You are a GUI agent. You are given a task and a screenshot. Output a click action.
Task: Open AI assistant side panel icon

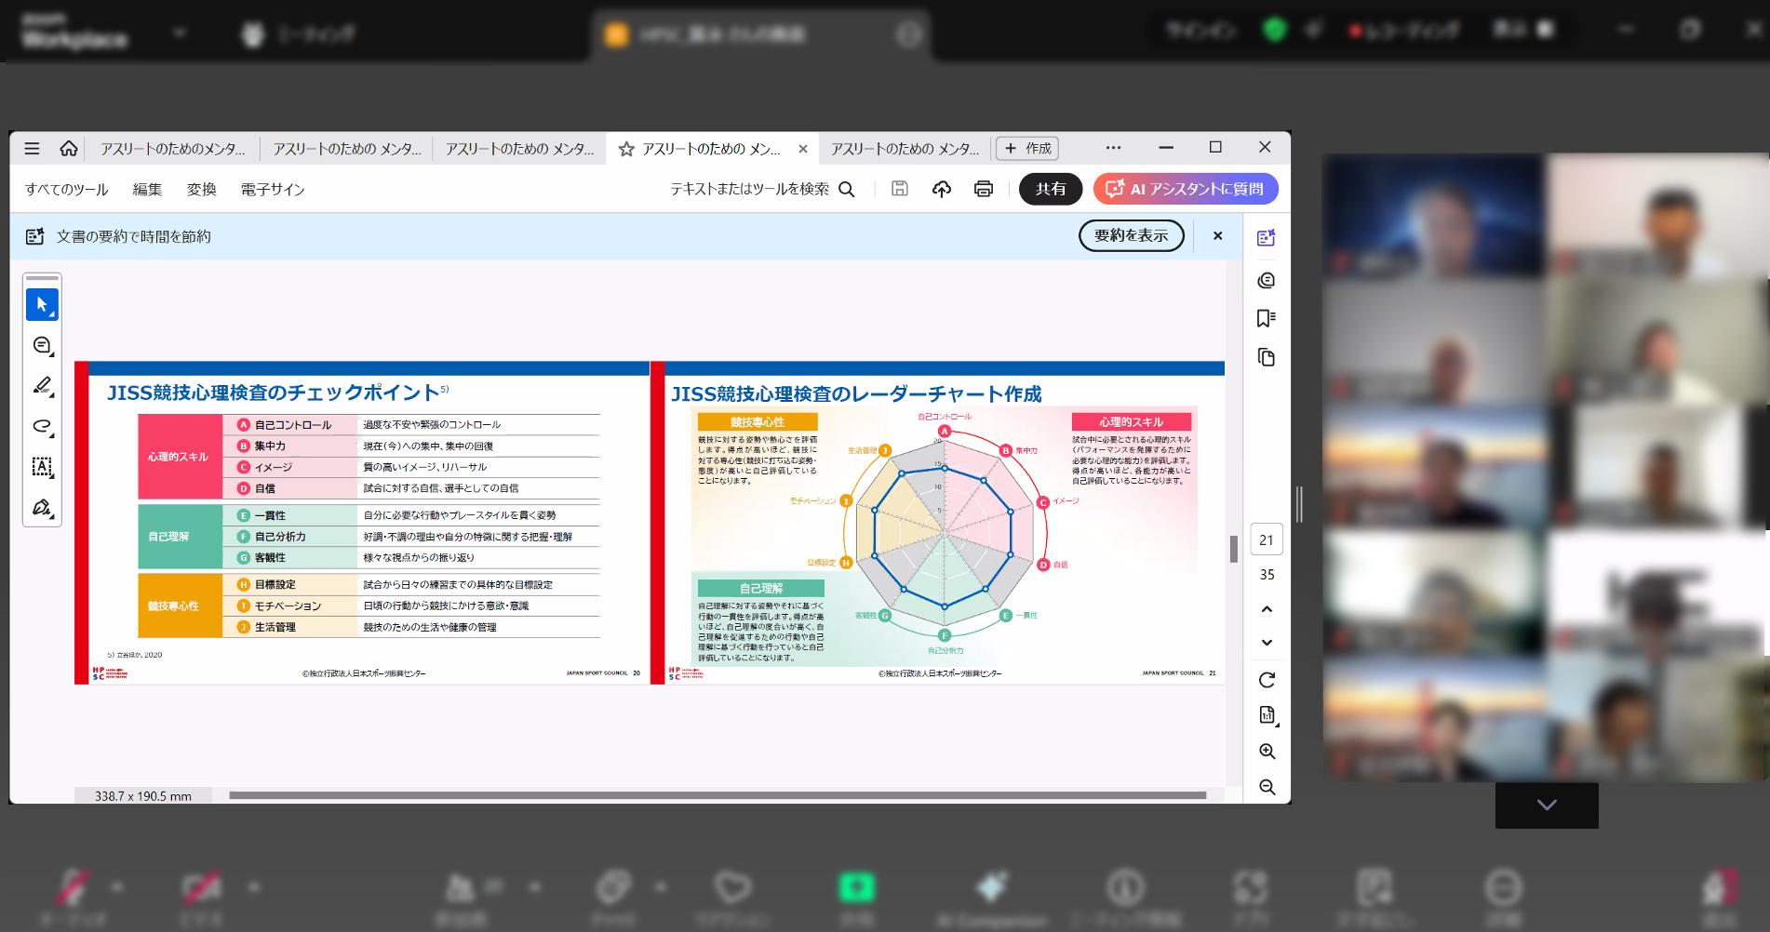point(1267,238)
